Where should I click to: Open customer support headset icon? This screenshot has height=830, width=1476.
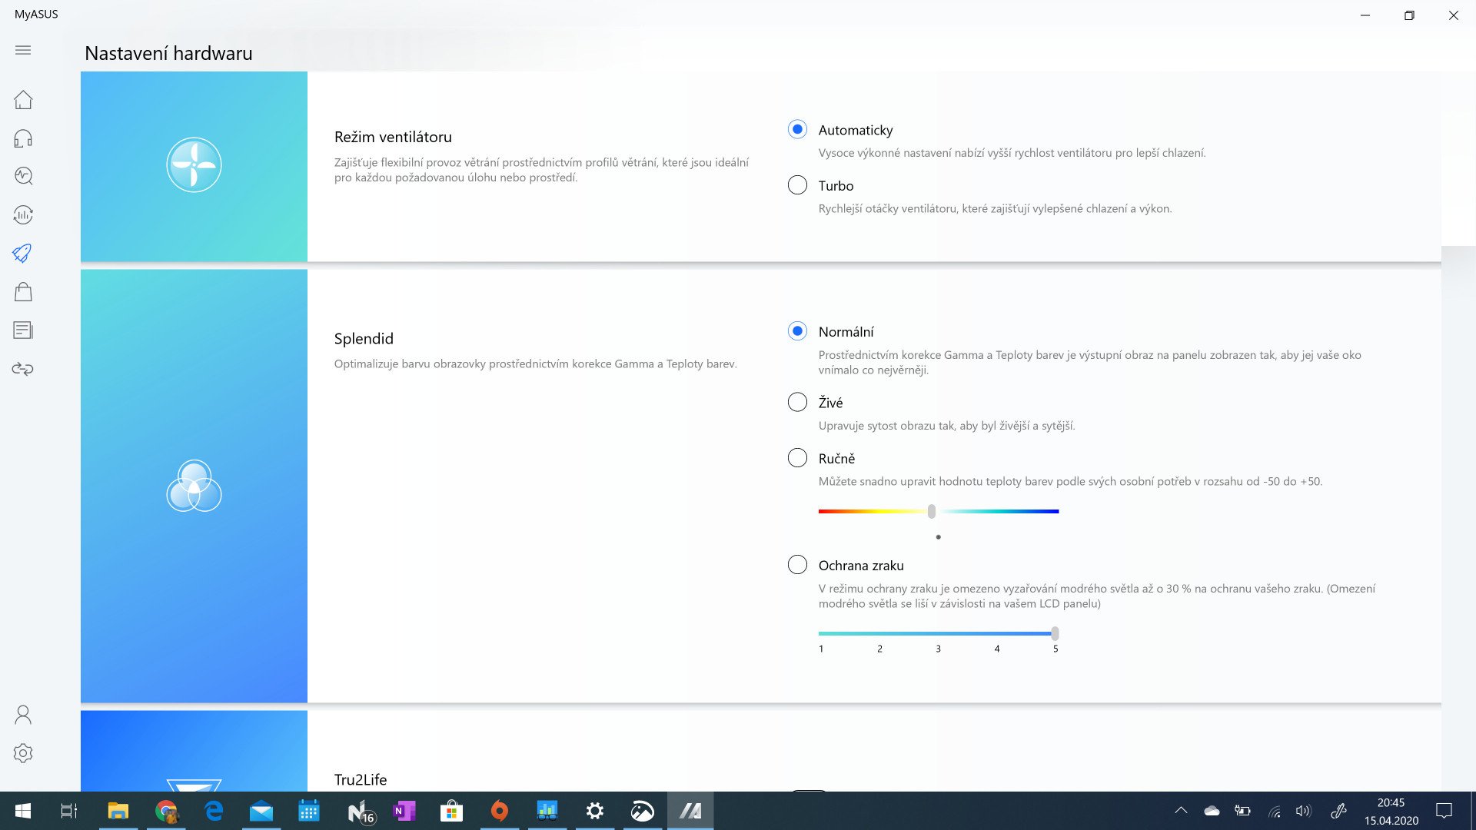point(23,138)
